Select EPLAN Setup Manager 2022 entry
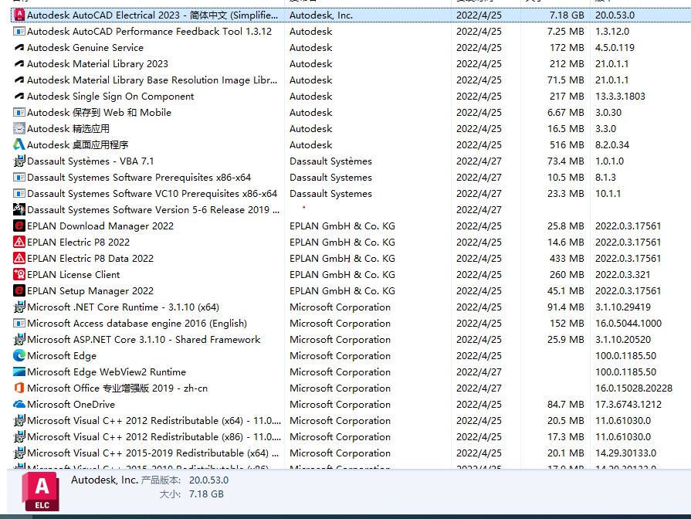This screenshot has height=519, width=691. (90, 290)
